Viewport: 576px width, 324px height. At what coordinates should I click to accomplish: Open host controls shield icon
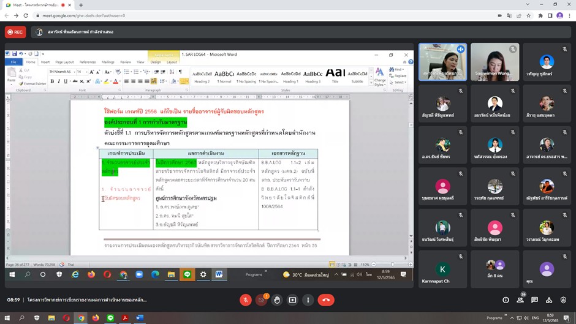564,300
